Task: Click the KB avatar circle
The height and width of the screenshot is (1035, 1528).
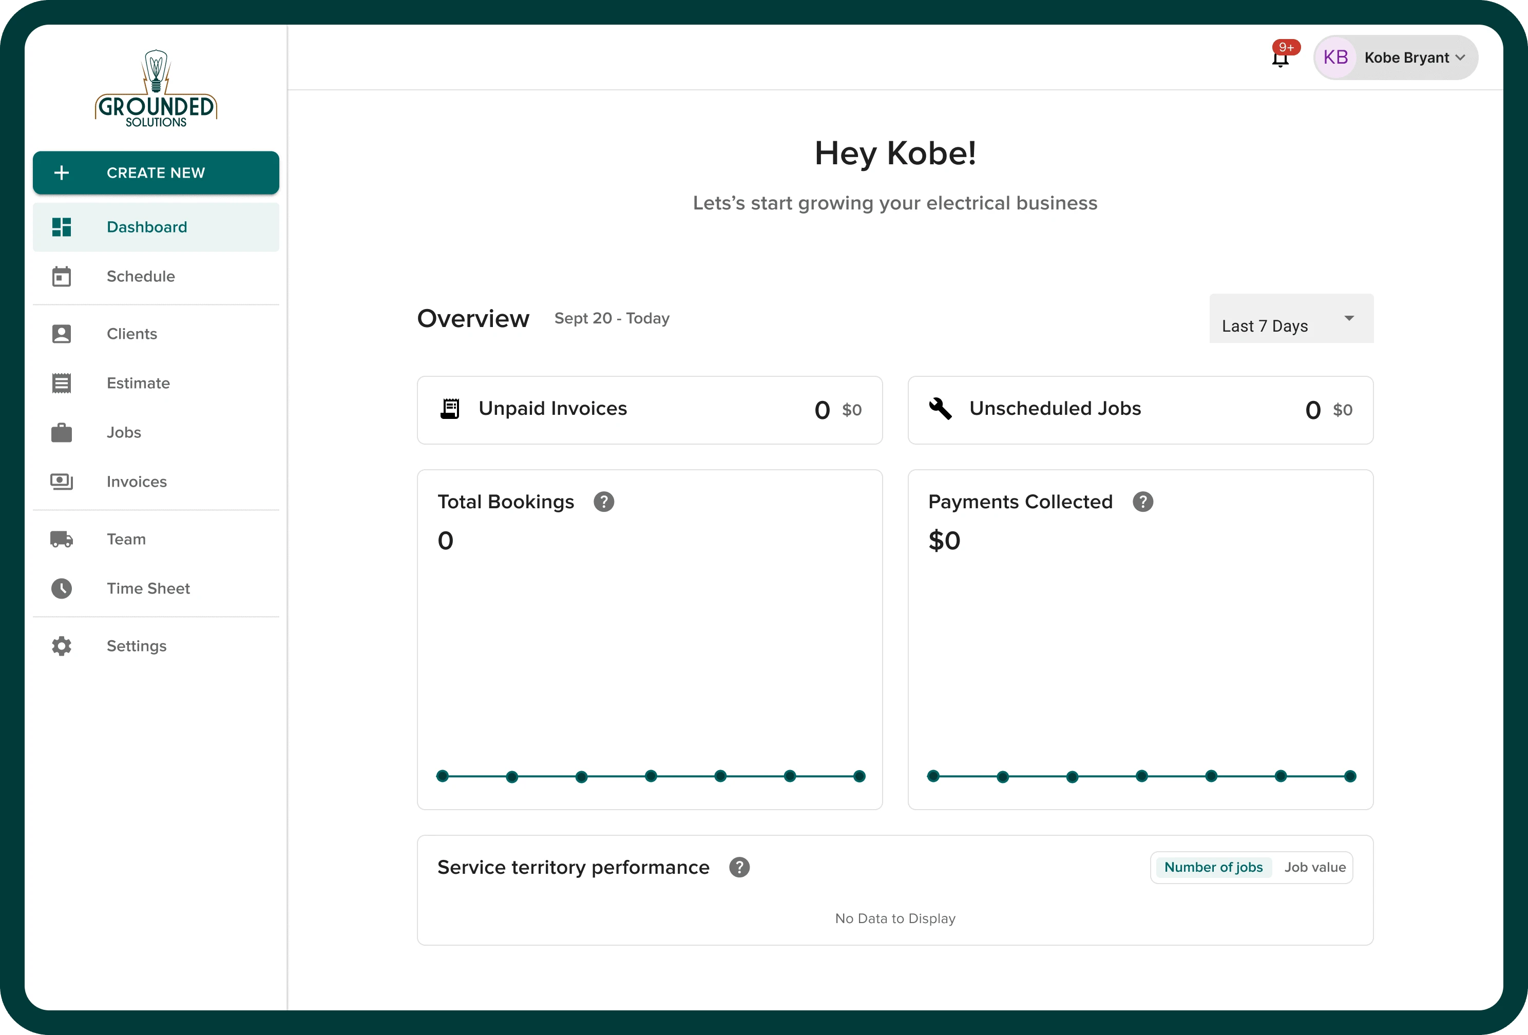Action: [x=1335, y=58]
